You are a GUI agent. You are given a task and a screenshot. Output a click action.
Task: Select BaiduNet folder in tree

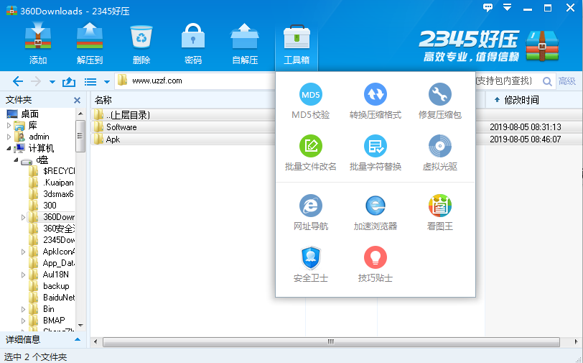tap(59, 298)
